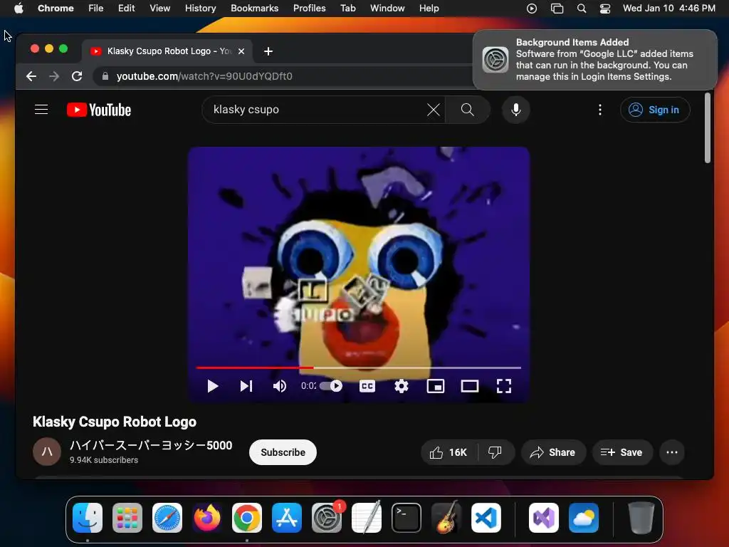The image size is (729, 547).
Task: Sign in to YouTube
Action: tap(655, 110)
